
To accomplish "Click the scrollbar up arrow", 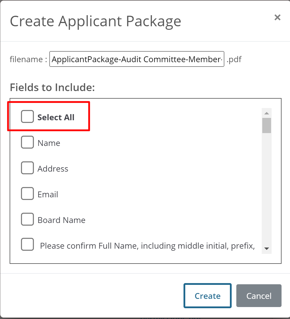I will (266, 113).
